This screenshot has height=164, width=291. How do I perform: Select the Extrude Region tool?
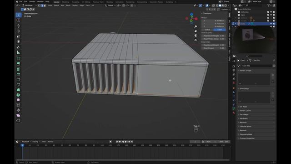[x=18, y=64]
